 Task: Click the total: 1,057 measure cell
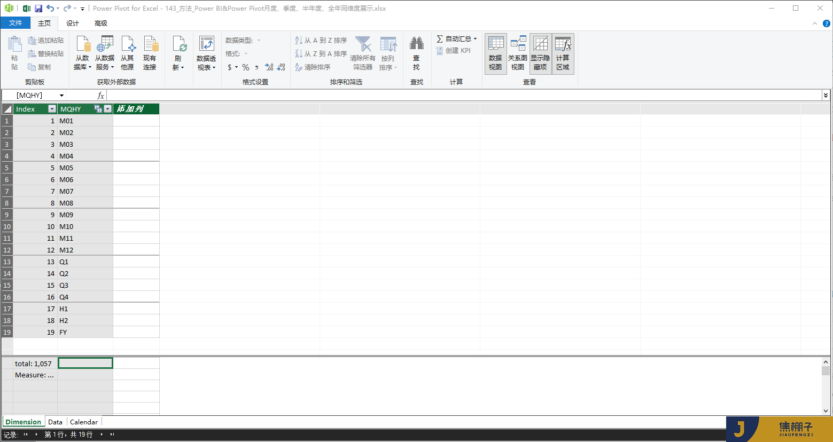point(35,364)
